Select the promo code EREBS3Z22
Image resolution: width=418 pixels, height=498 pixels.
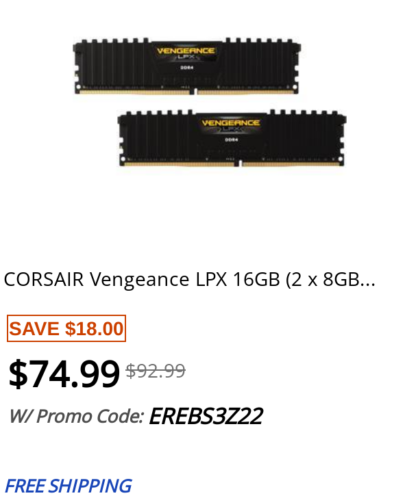(x=206, y=416)
